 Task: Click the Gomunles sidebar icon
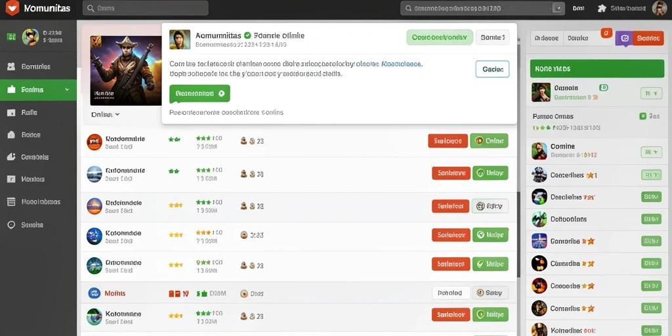(12, 66)
